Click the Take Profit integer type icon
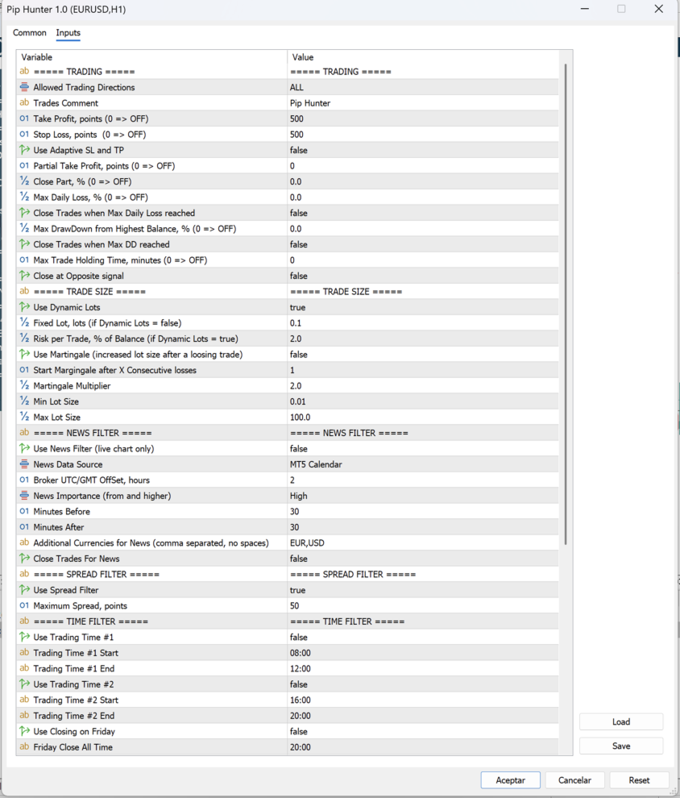Image resolution: width=680 pixels, height=798 pixels. click(24, 118)
